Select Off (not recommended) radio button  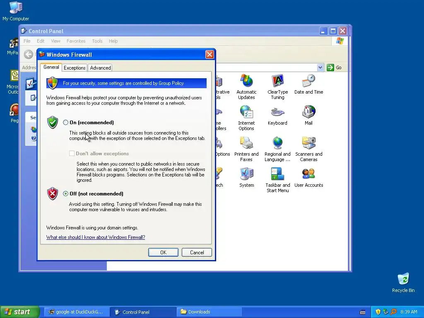point(65,194)
